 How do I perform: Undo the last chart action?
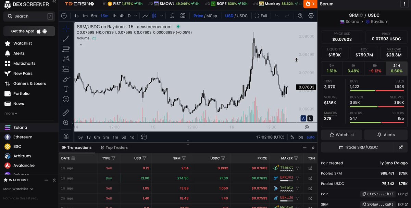pos(277,16)
